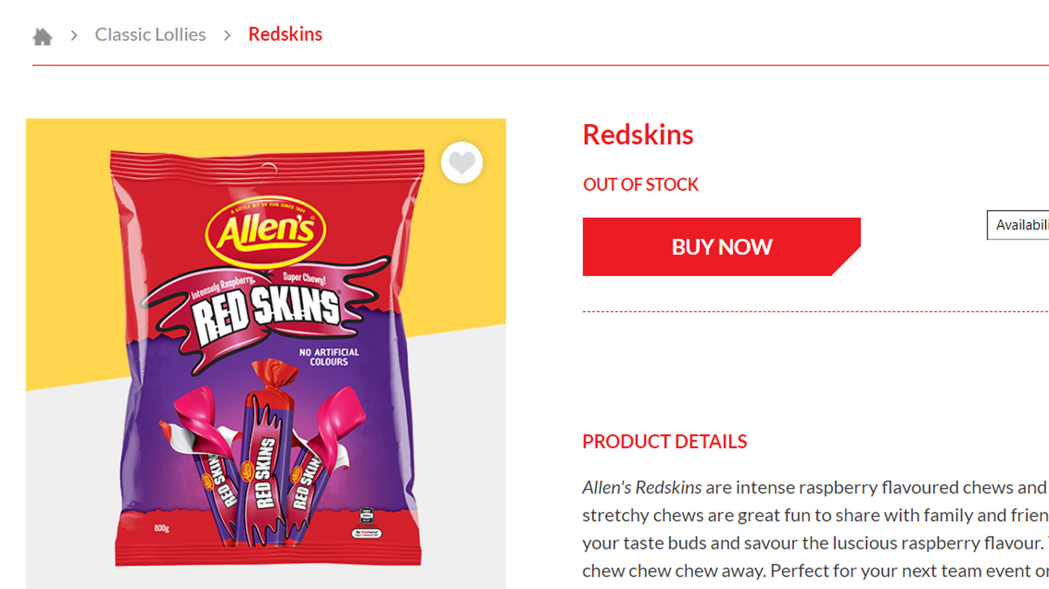1049x589 pixels.
Task: Select the PRODUCT DETAILS heading
Action: (x=664, y=441)
